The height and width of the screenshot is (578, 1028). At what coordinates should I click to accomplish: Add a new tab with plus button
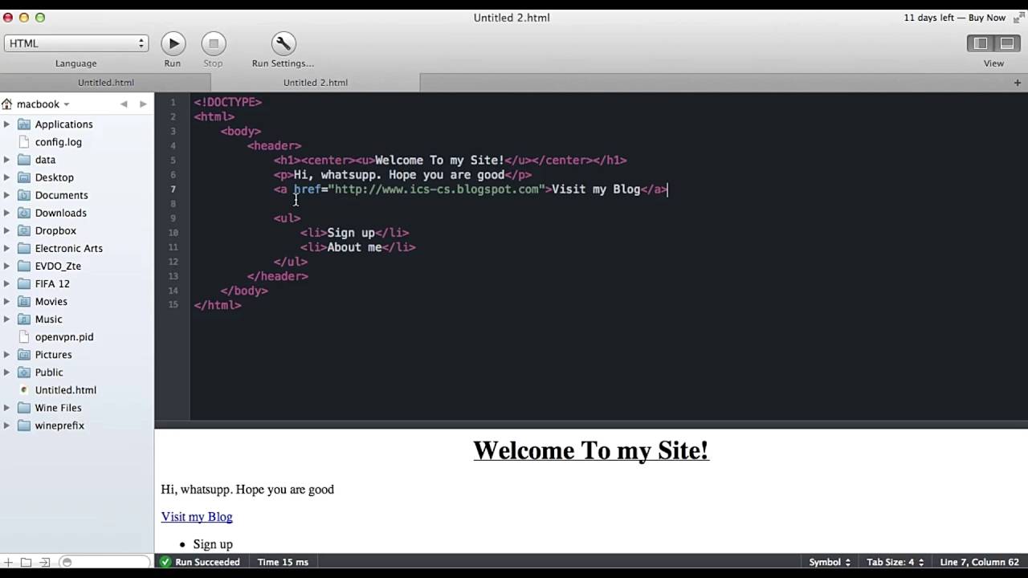(1017, 83)
